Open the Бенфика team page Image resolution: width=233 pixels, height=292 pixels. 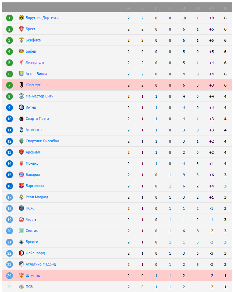33,40
